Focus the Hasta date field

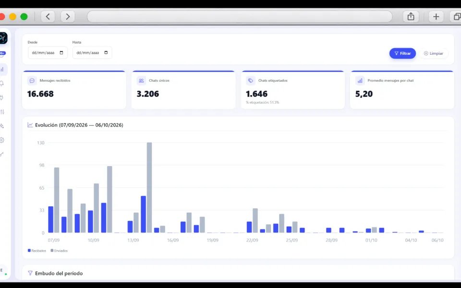92,53
